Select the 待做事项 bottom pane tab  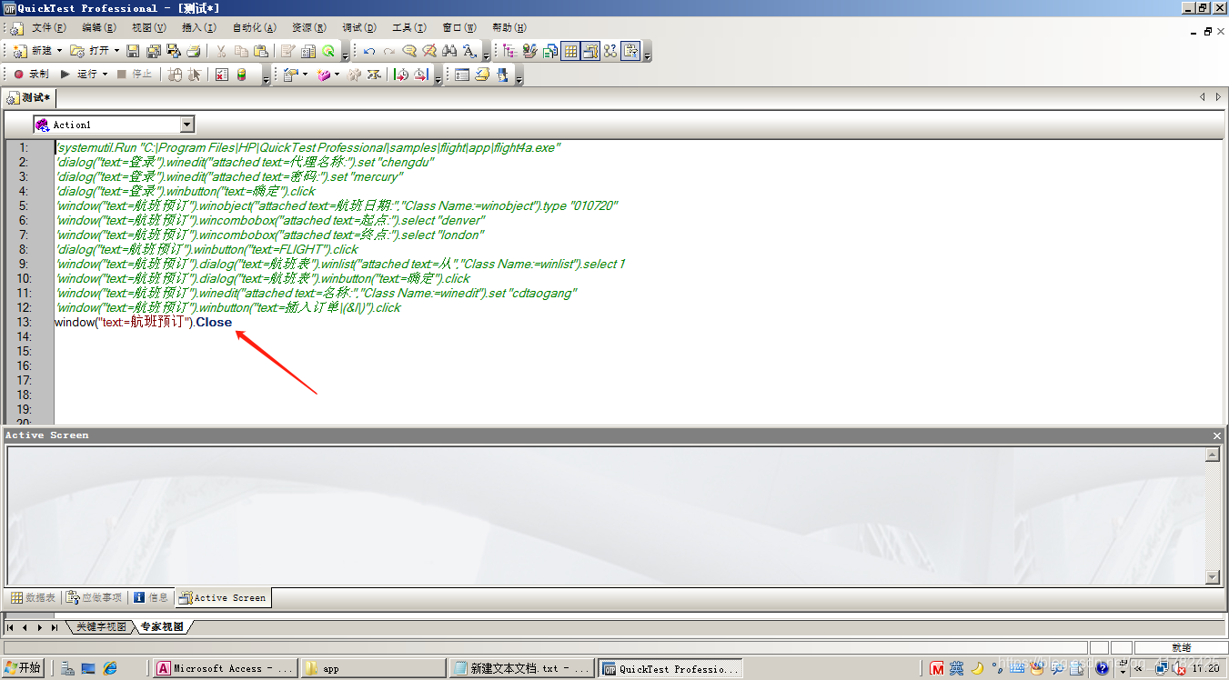[95, 597]
